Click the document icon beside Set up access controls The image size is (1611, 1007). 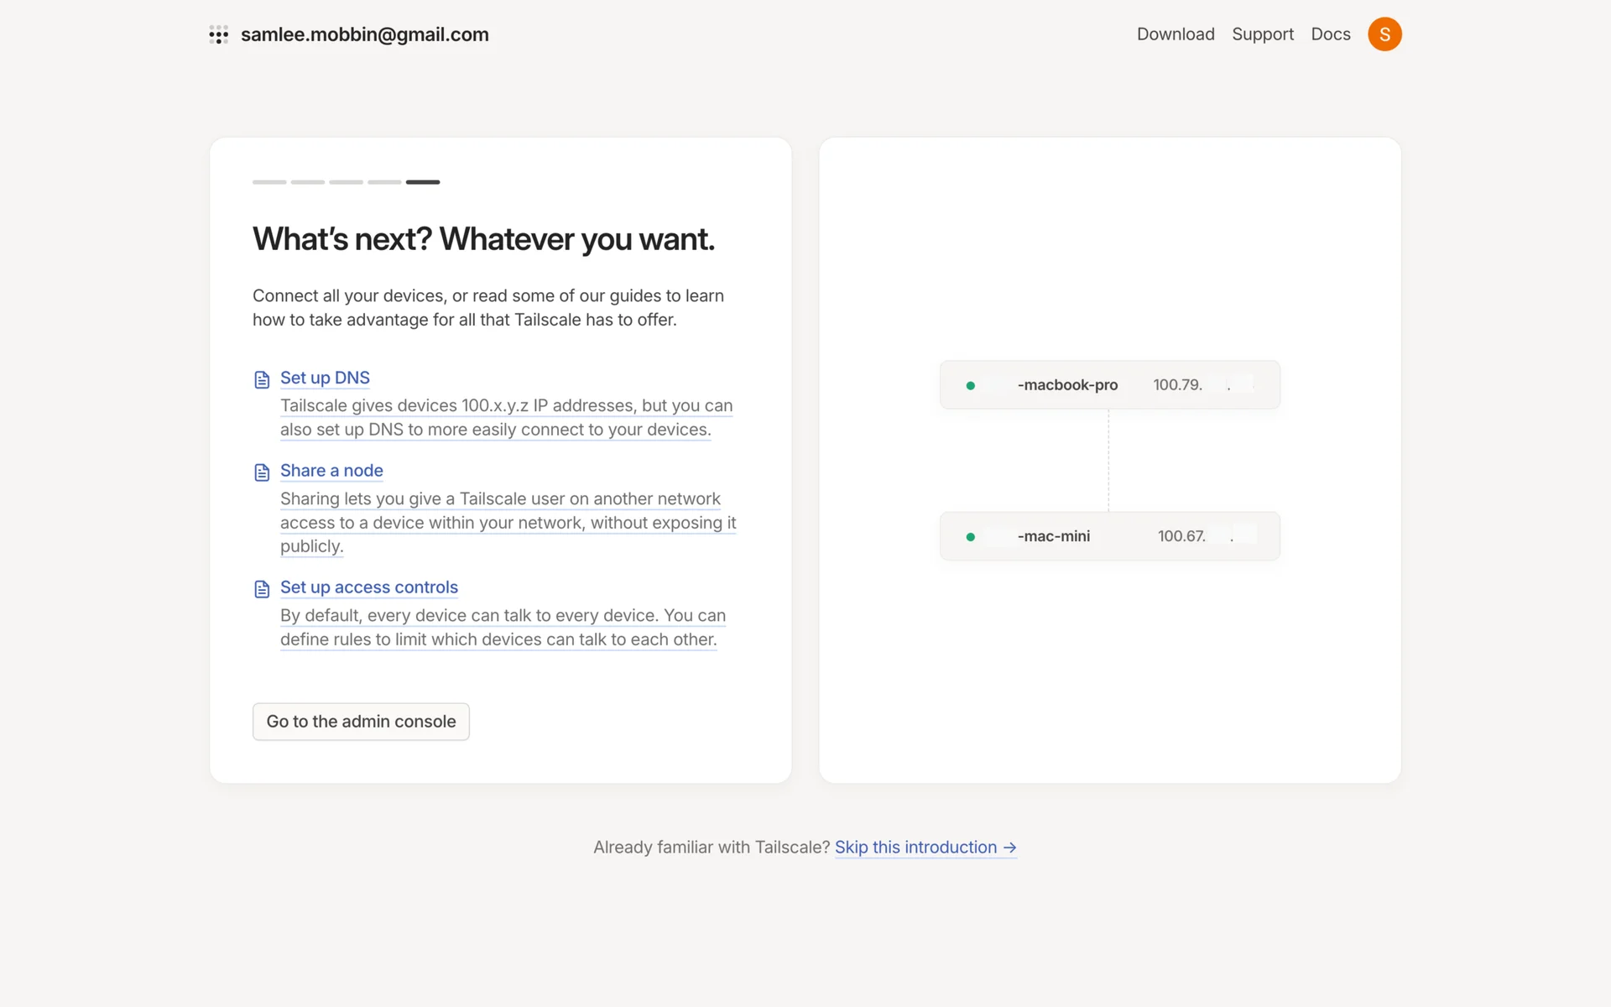point(262,589)
